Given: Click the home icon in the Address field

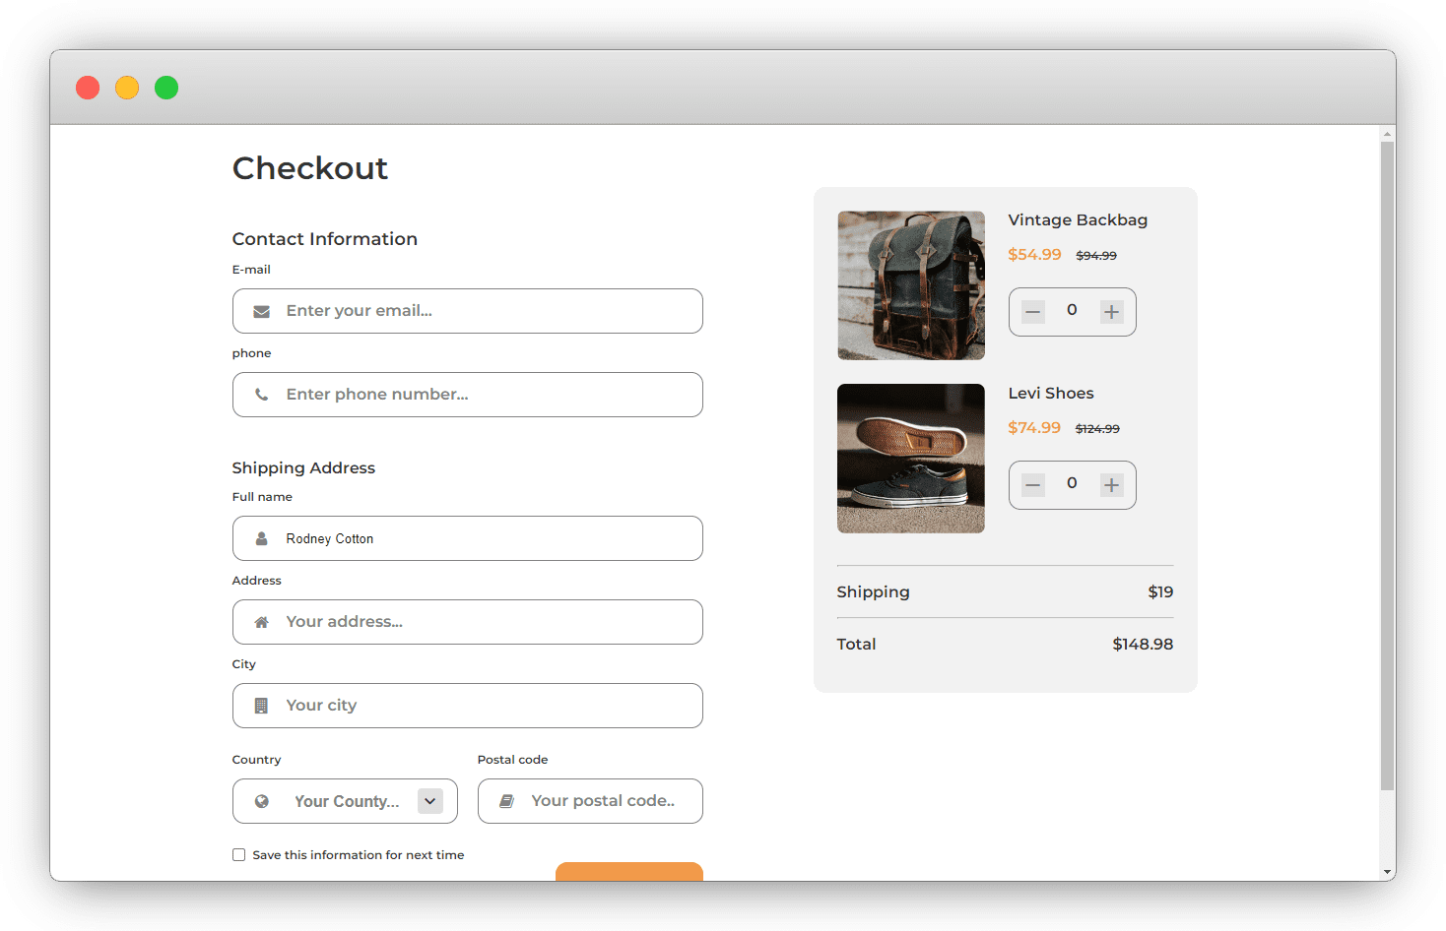Looking at the screenshot, I should coord(261,621).
